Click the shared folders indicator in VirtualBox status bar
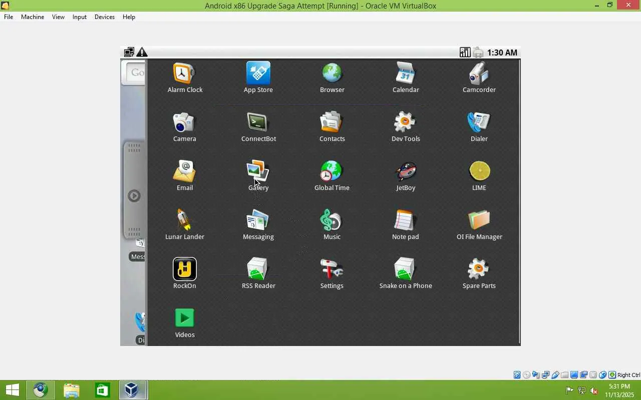 pyautogui.click(x=564, y=375)
